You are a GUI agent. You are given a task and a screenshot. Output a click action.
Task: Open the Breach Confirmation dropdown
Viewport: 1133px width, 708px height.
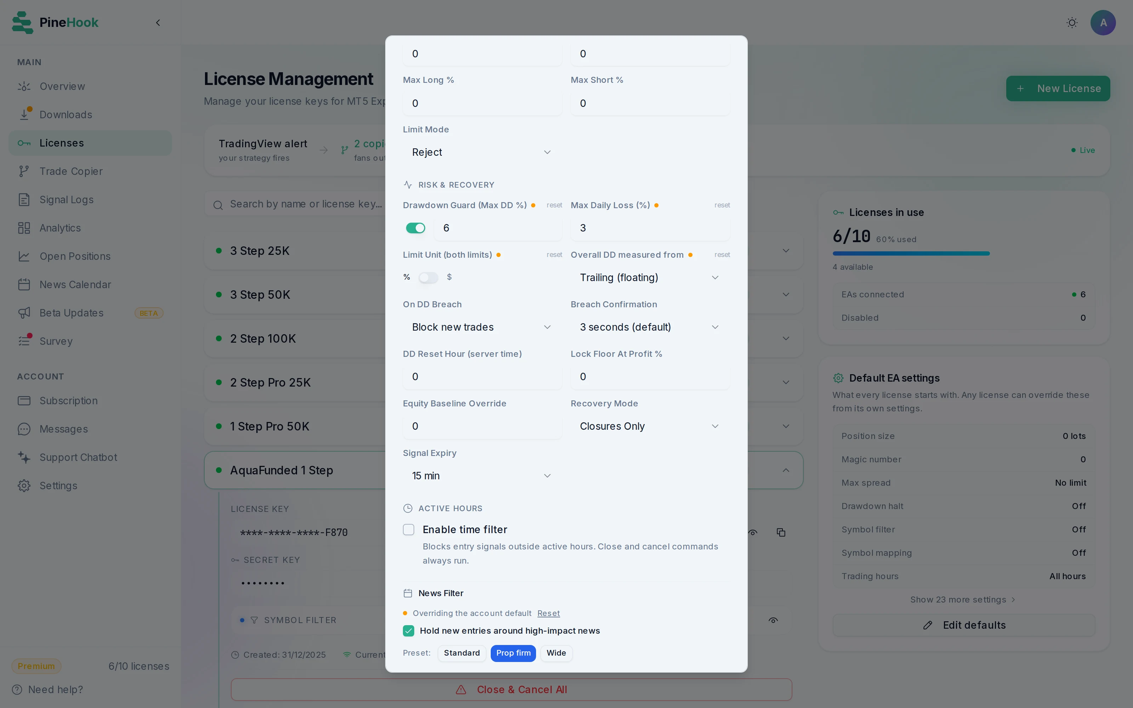tap(650, 327)
